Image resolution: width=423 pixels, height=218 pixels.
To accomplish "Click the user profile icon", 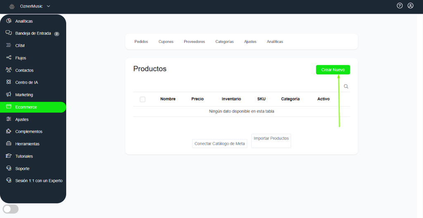I will click(410, 6).
